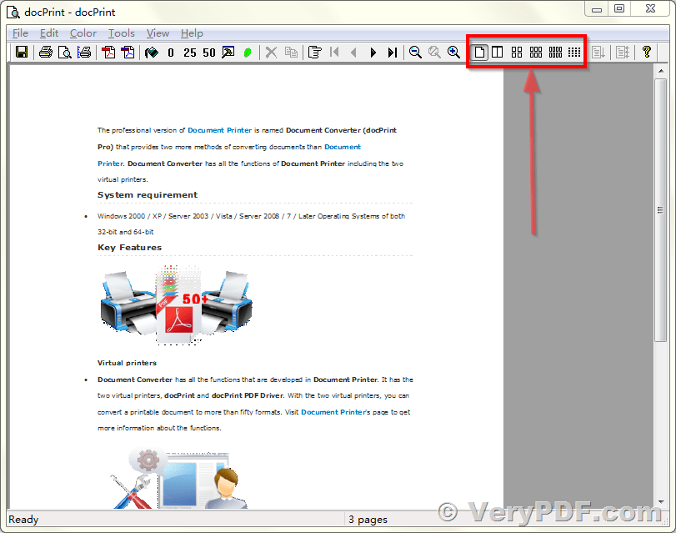The width and height of the screenshot is (676, 533).
Task: Click the Save icon on the toolbar
Action: click(x=22, y=52)
